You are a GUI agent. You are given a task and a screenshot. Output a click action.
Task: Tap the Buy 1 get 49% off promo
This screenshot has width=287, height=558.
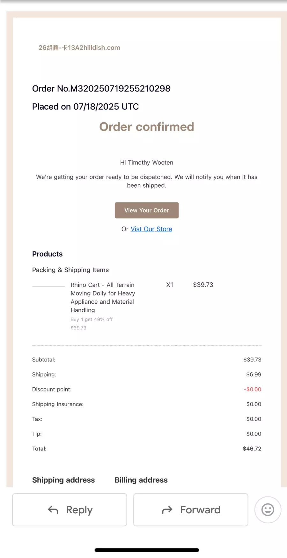[92, 319]
